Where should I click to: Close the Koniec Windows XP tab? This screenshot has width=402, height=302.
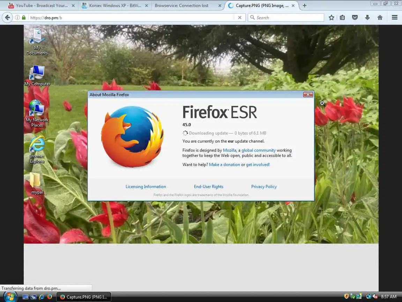tap(147, 5)
